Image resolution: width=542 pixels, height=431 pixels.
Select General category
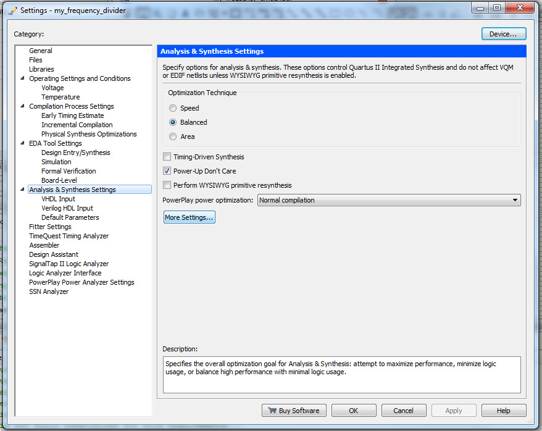pyautogui.click(x=41, y=51)
